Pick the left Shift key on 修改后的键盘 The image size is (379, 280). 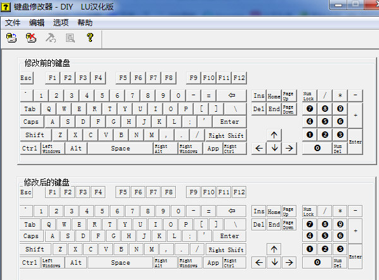pos(36,250)
